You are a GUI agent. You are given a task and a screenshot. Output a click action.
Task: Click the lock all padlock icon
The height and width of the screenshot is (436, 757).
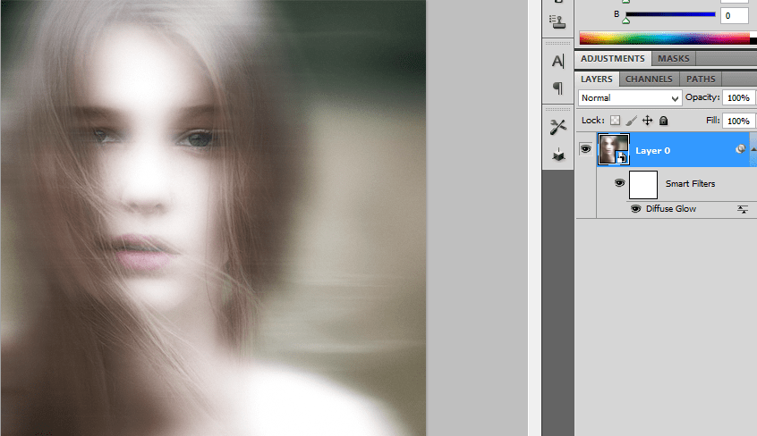pos(663,120)
